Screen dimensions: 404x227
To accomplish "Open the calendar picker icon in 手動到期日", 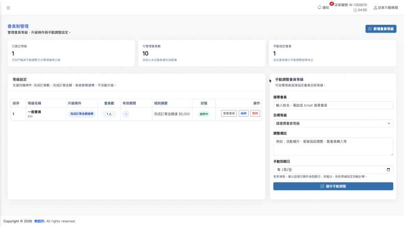I will pyautogui.click(x=389, y=170).
